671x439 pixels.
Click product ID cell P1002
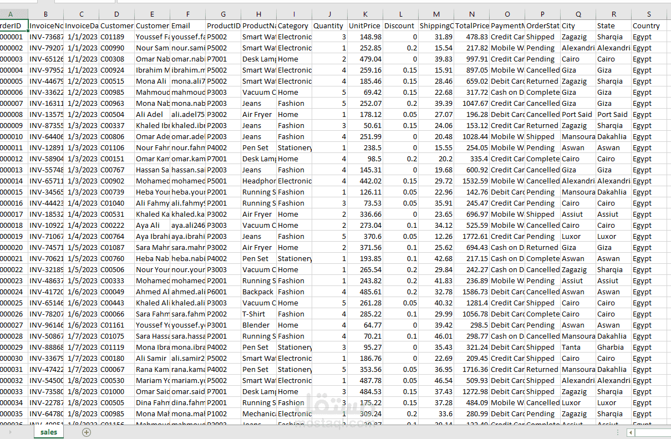(223, 414)
